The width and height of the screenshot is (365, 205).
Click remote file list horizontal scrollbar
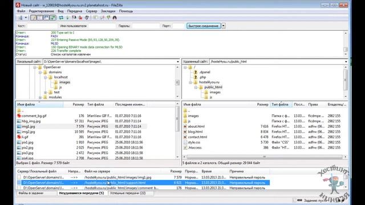(x=265, y=157)
